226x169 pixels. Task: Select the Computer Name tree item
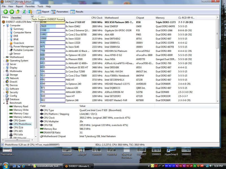tap(22, 32)
